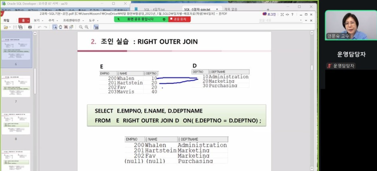Viewport: 377px width, 171px height.
Task: Click the 'Administration' cell in table D
Action: [x=229, y=77]
